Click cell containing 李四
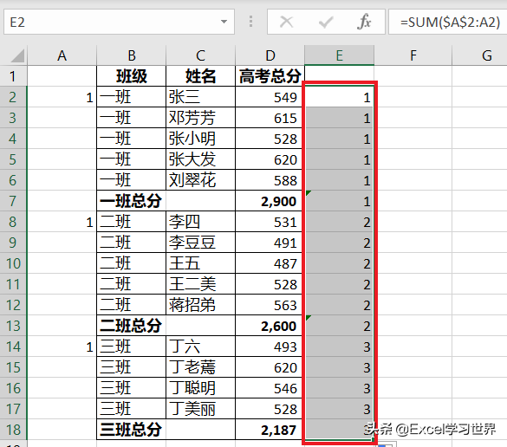The width and height of the screenshot is (507, 447). (200, 222)
